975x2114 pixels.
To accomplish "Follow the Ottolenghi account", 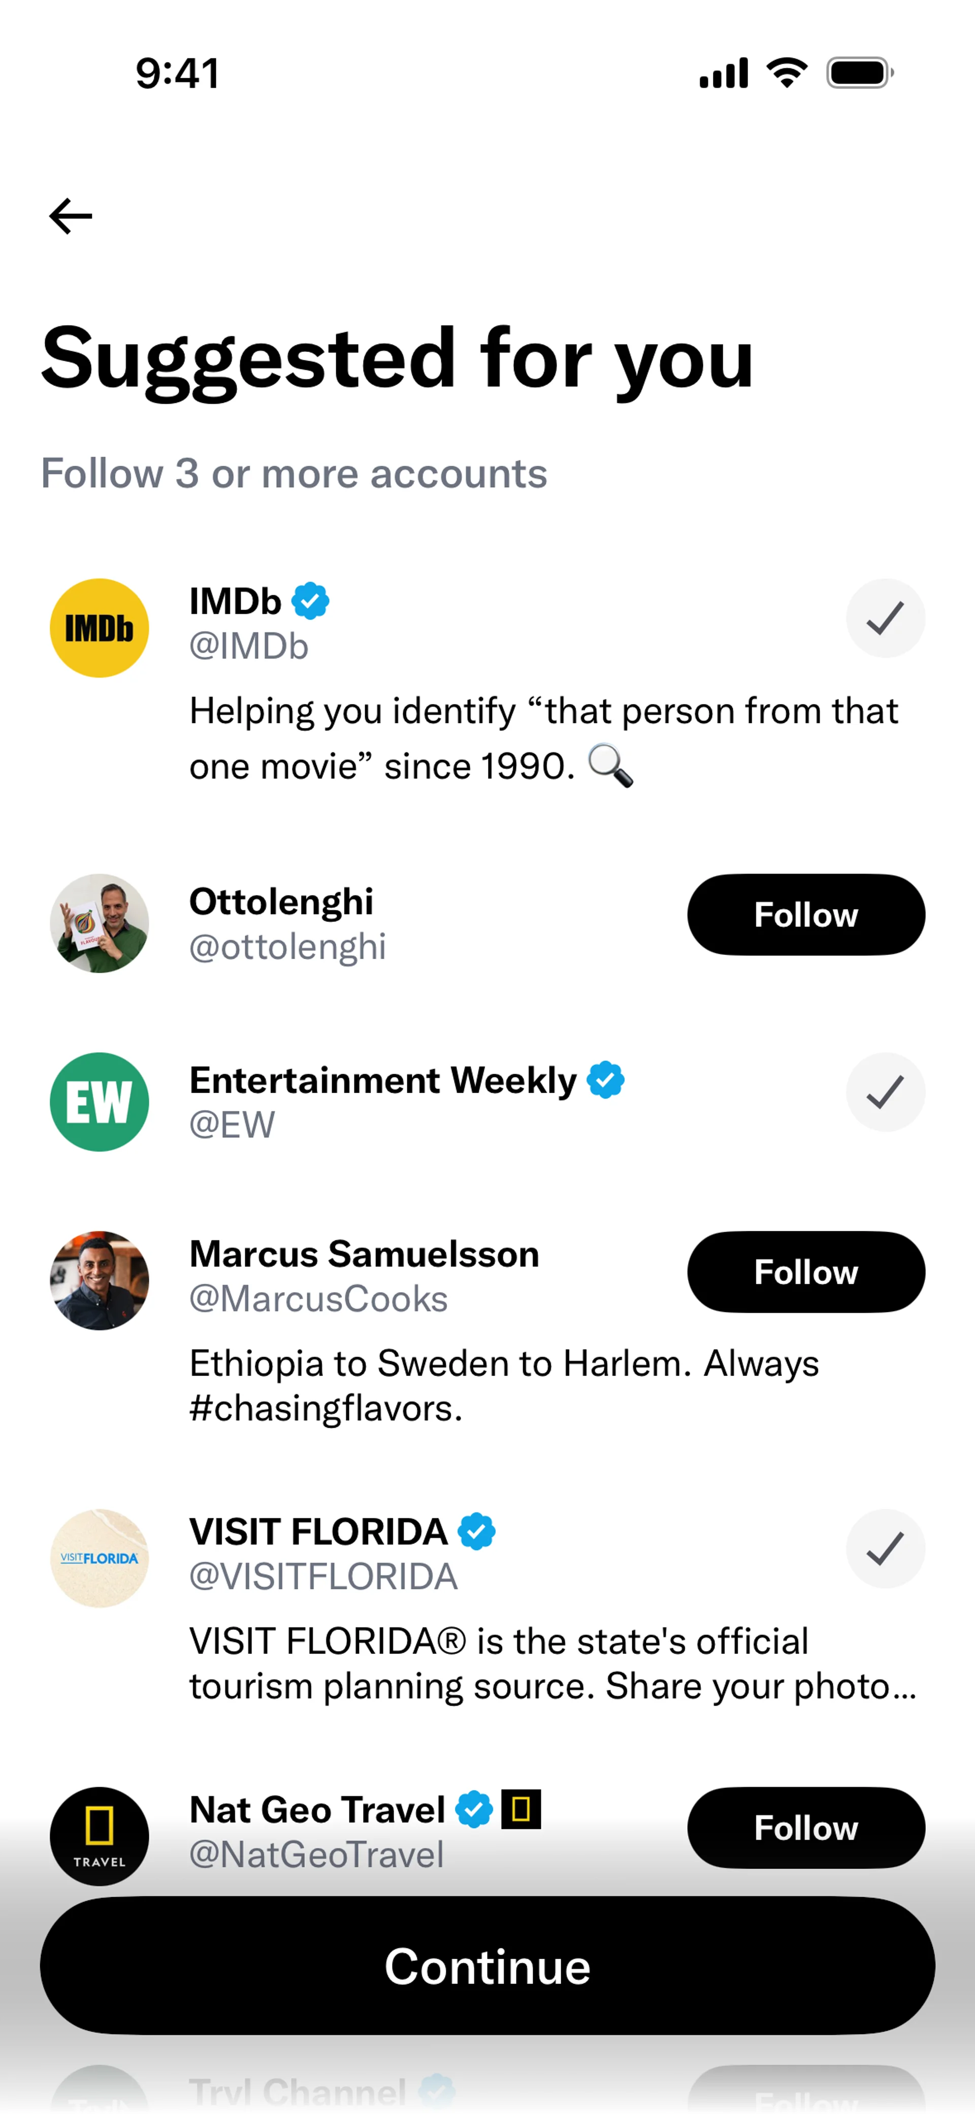I will pyautogui.click(x=806, y=914).
